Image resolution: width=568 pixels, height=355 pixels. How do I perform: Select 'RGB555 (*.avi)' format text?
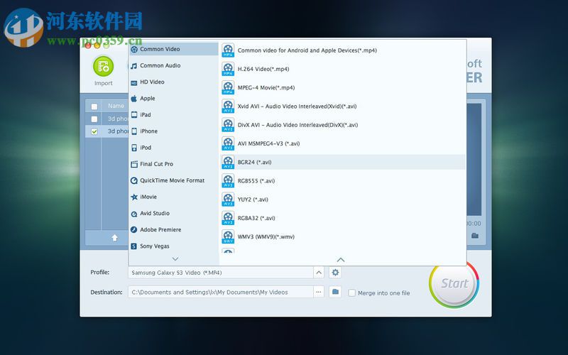point(256,181)
